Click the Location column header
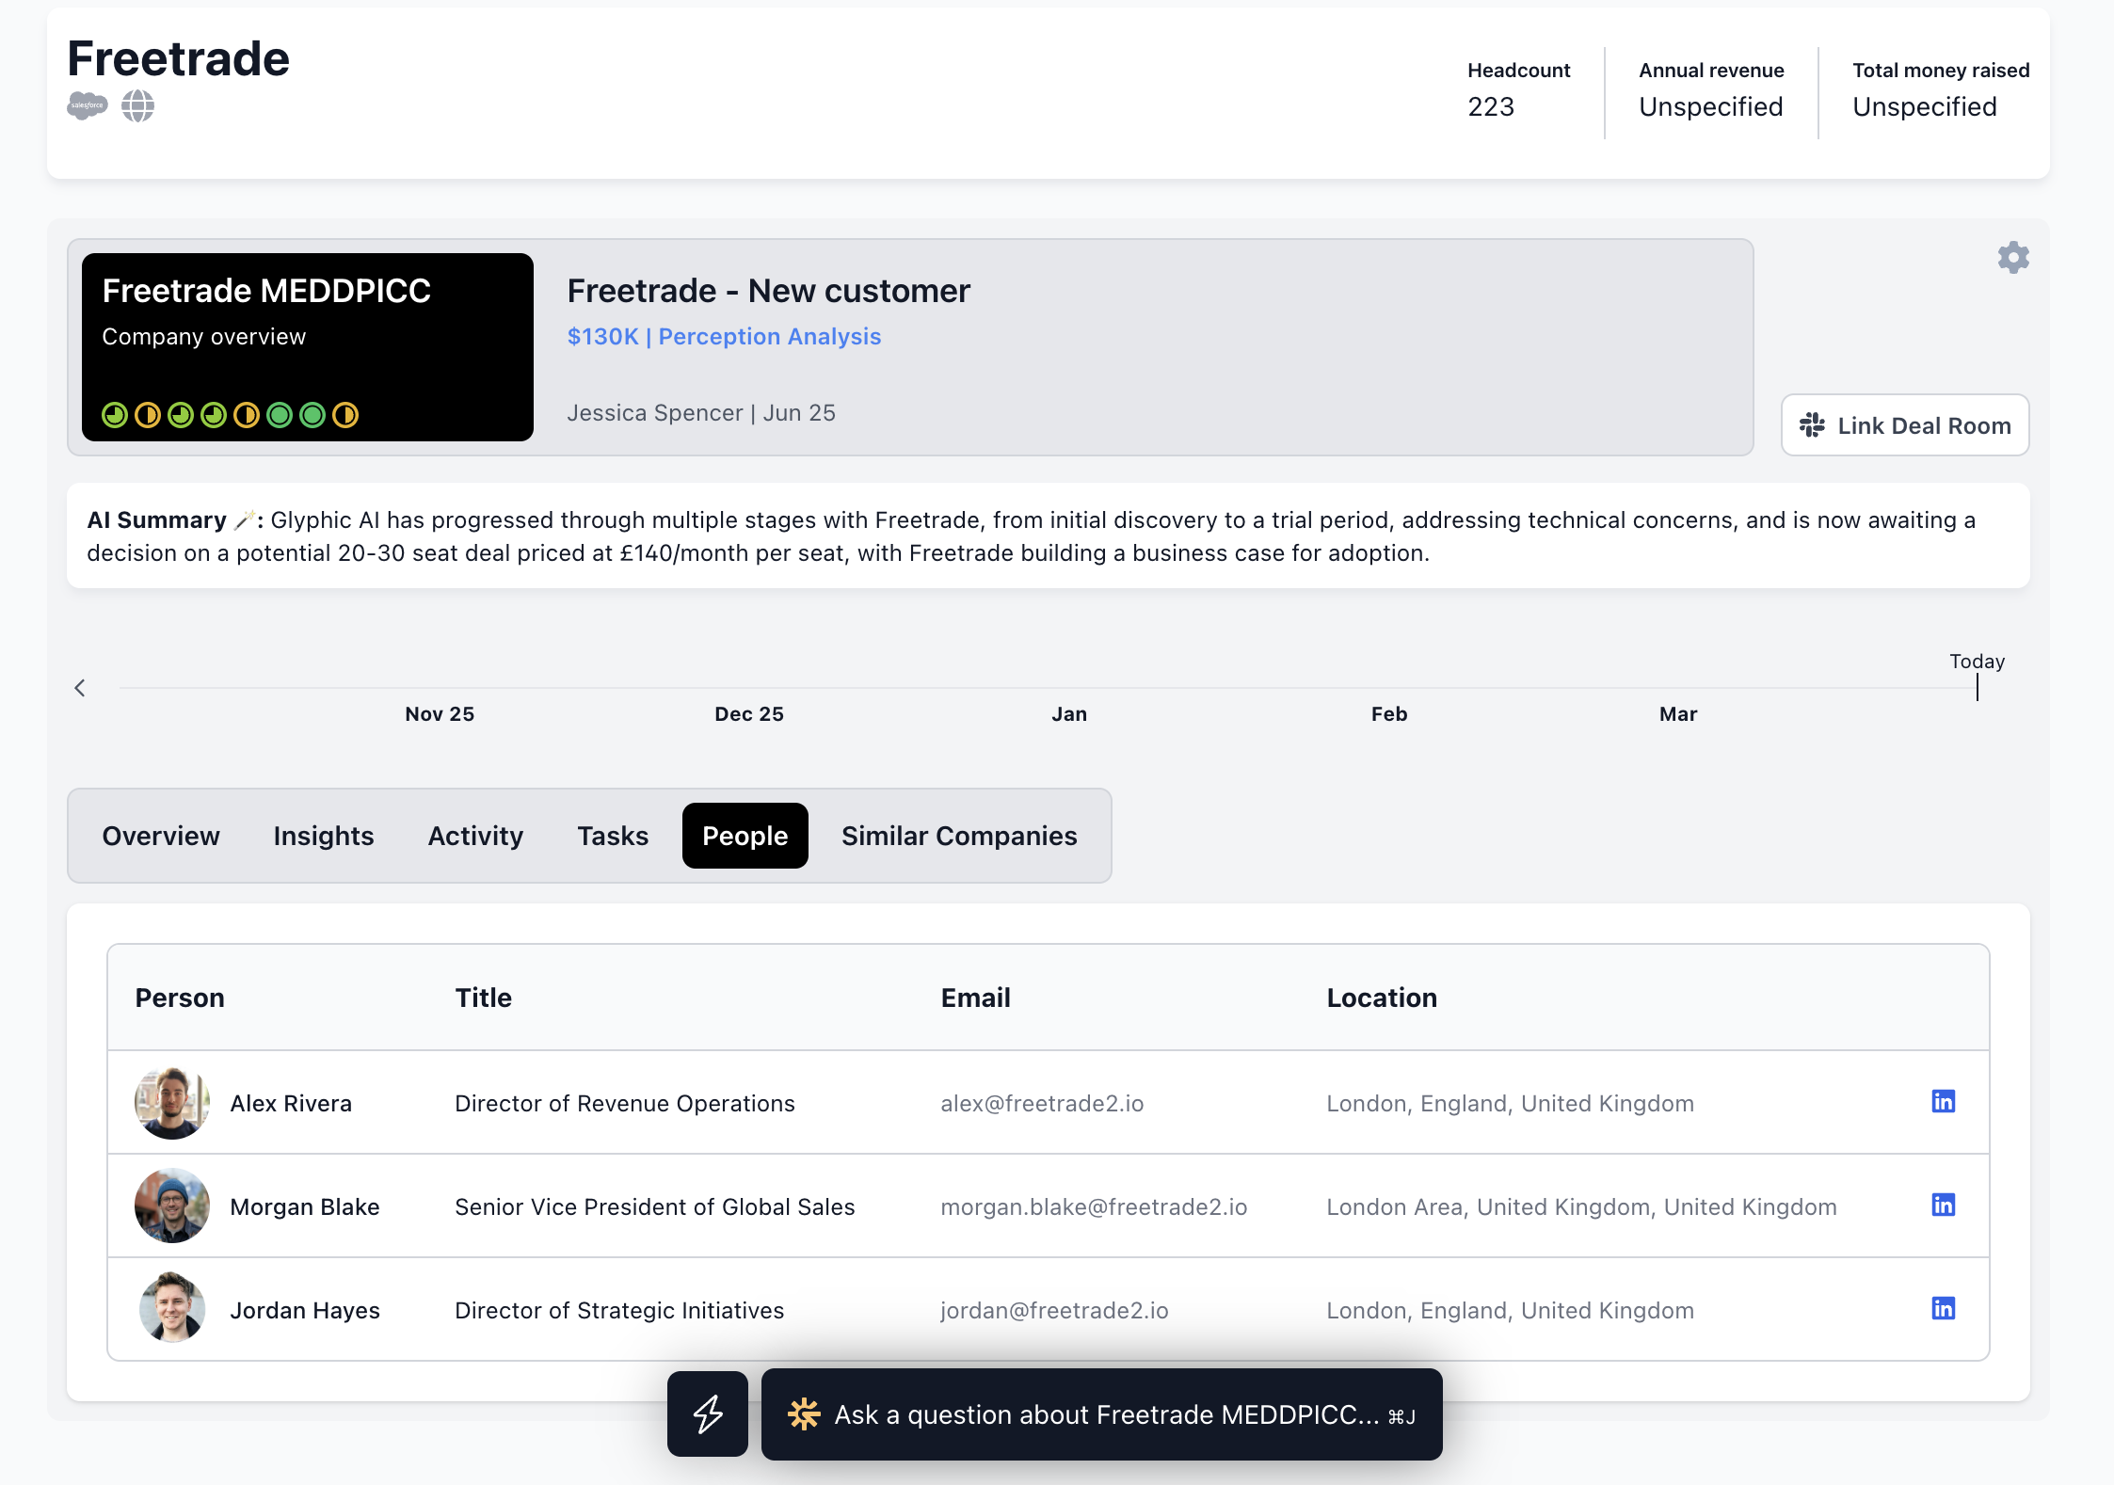The image size is (2114, 1485). click(1382, 998)
